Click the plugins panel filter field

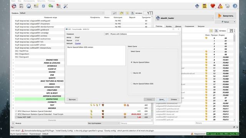(x=215, y=123)
